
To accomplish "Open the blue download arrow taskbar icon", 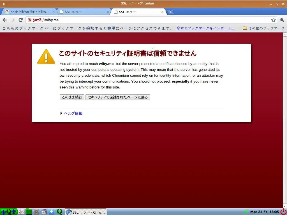I will pos(52,212).
